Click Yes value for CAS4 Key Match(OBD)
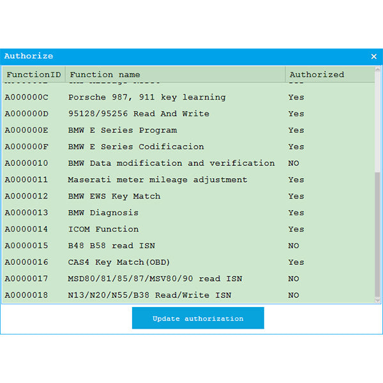 point(296,262)
